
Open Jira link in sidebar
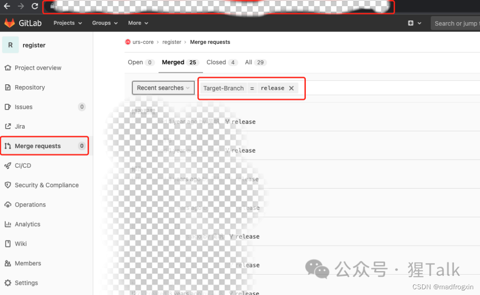[20, 126]
